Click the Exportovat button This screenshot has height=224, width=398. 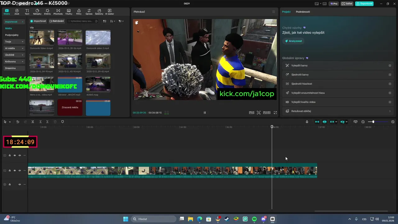(x=364, y=4)
